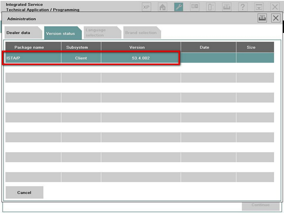Open help with question mark icon
Screen dimensions: 284x213
[243, 7]
